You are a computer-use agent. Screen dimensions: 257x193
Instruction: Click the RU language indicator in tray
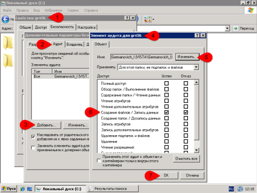[231, 189]
